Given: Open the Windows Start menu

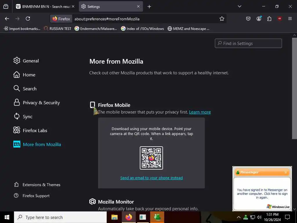Looking at the screenshot, I should 7,217.
